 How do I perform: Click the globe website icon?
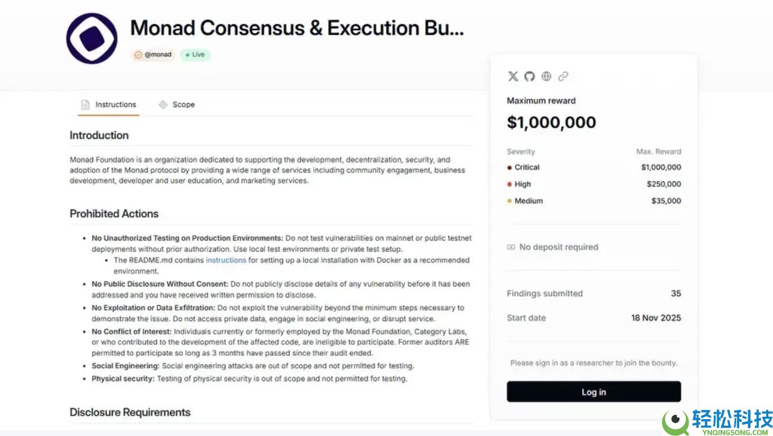tap(547, 76)
